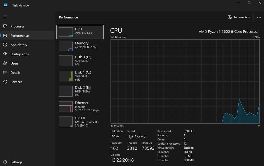
Task: Click the Logical processors 12 value
Action: coord(185,144)
